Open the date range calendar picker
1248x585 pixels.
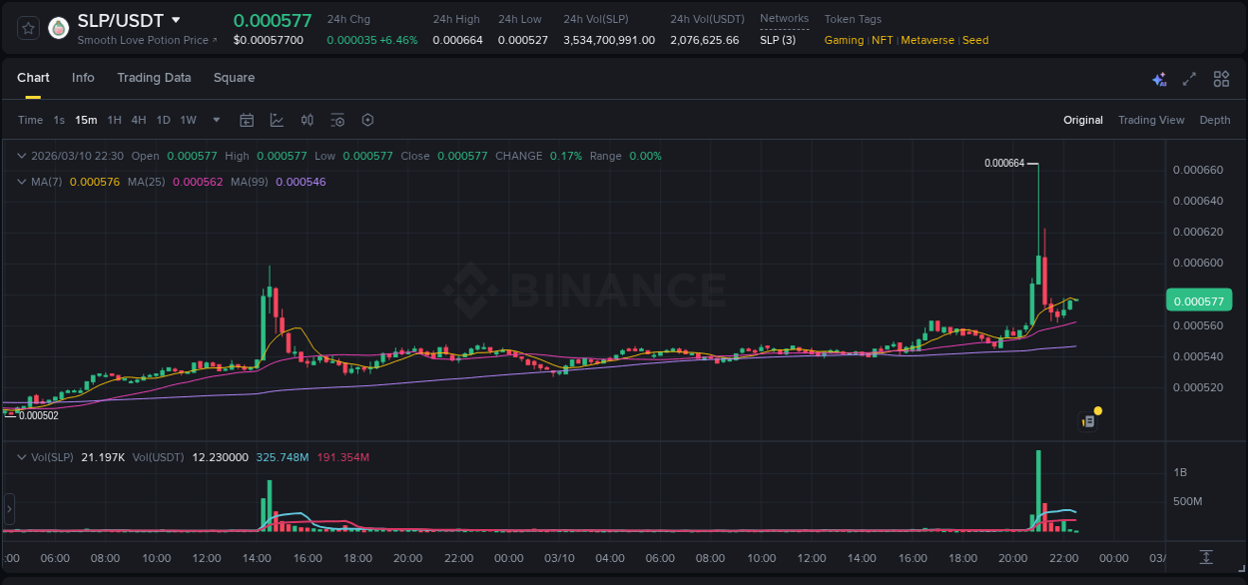tap(247, 120)
